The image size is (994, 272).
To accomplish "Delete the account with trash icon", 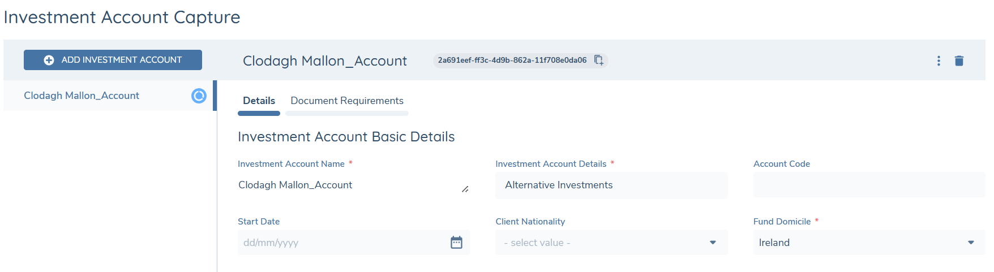I will 959,61.
